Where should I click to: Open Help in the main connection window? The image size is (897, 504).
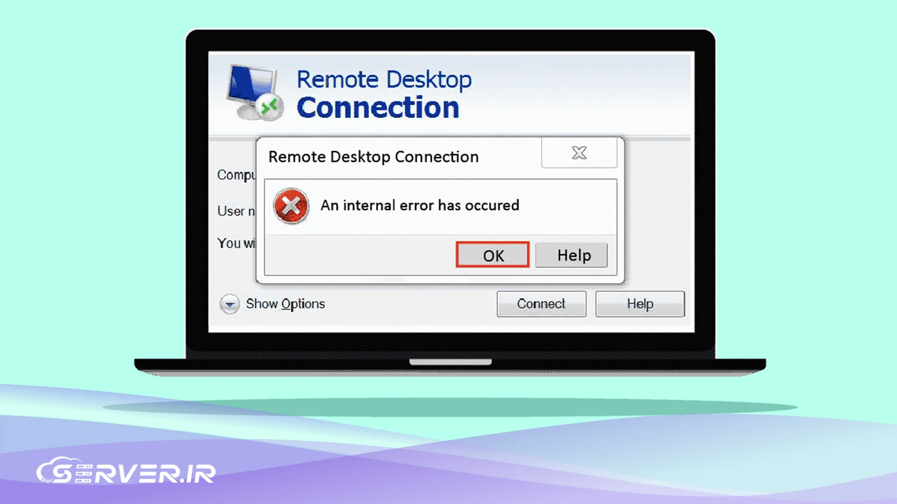point(639,304)
